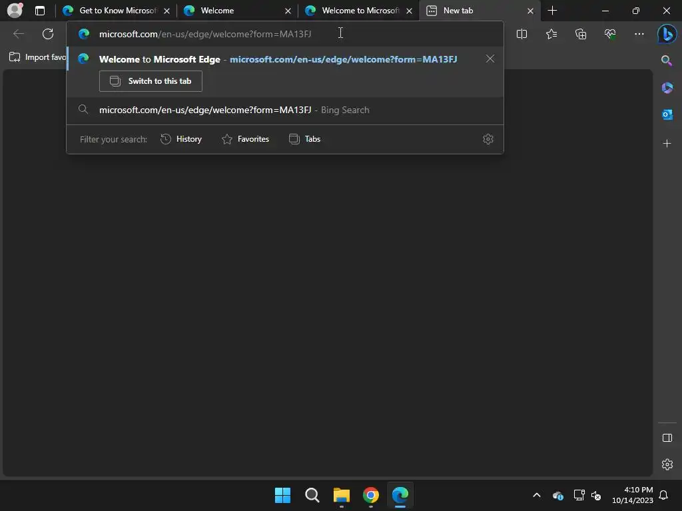Image resolution: width=682 pixels, height=511 pixels.
Task: Select the Bing Search suggestion row
Action: coord(285,110)
